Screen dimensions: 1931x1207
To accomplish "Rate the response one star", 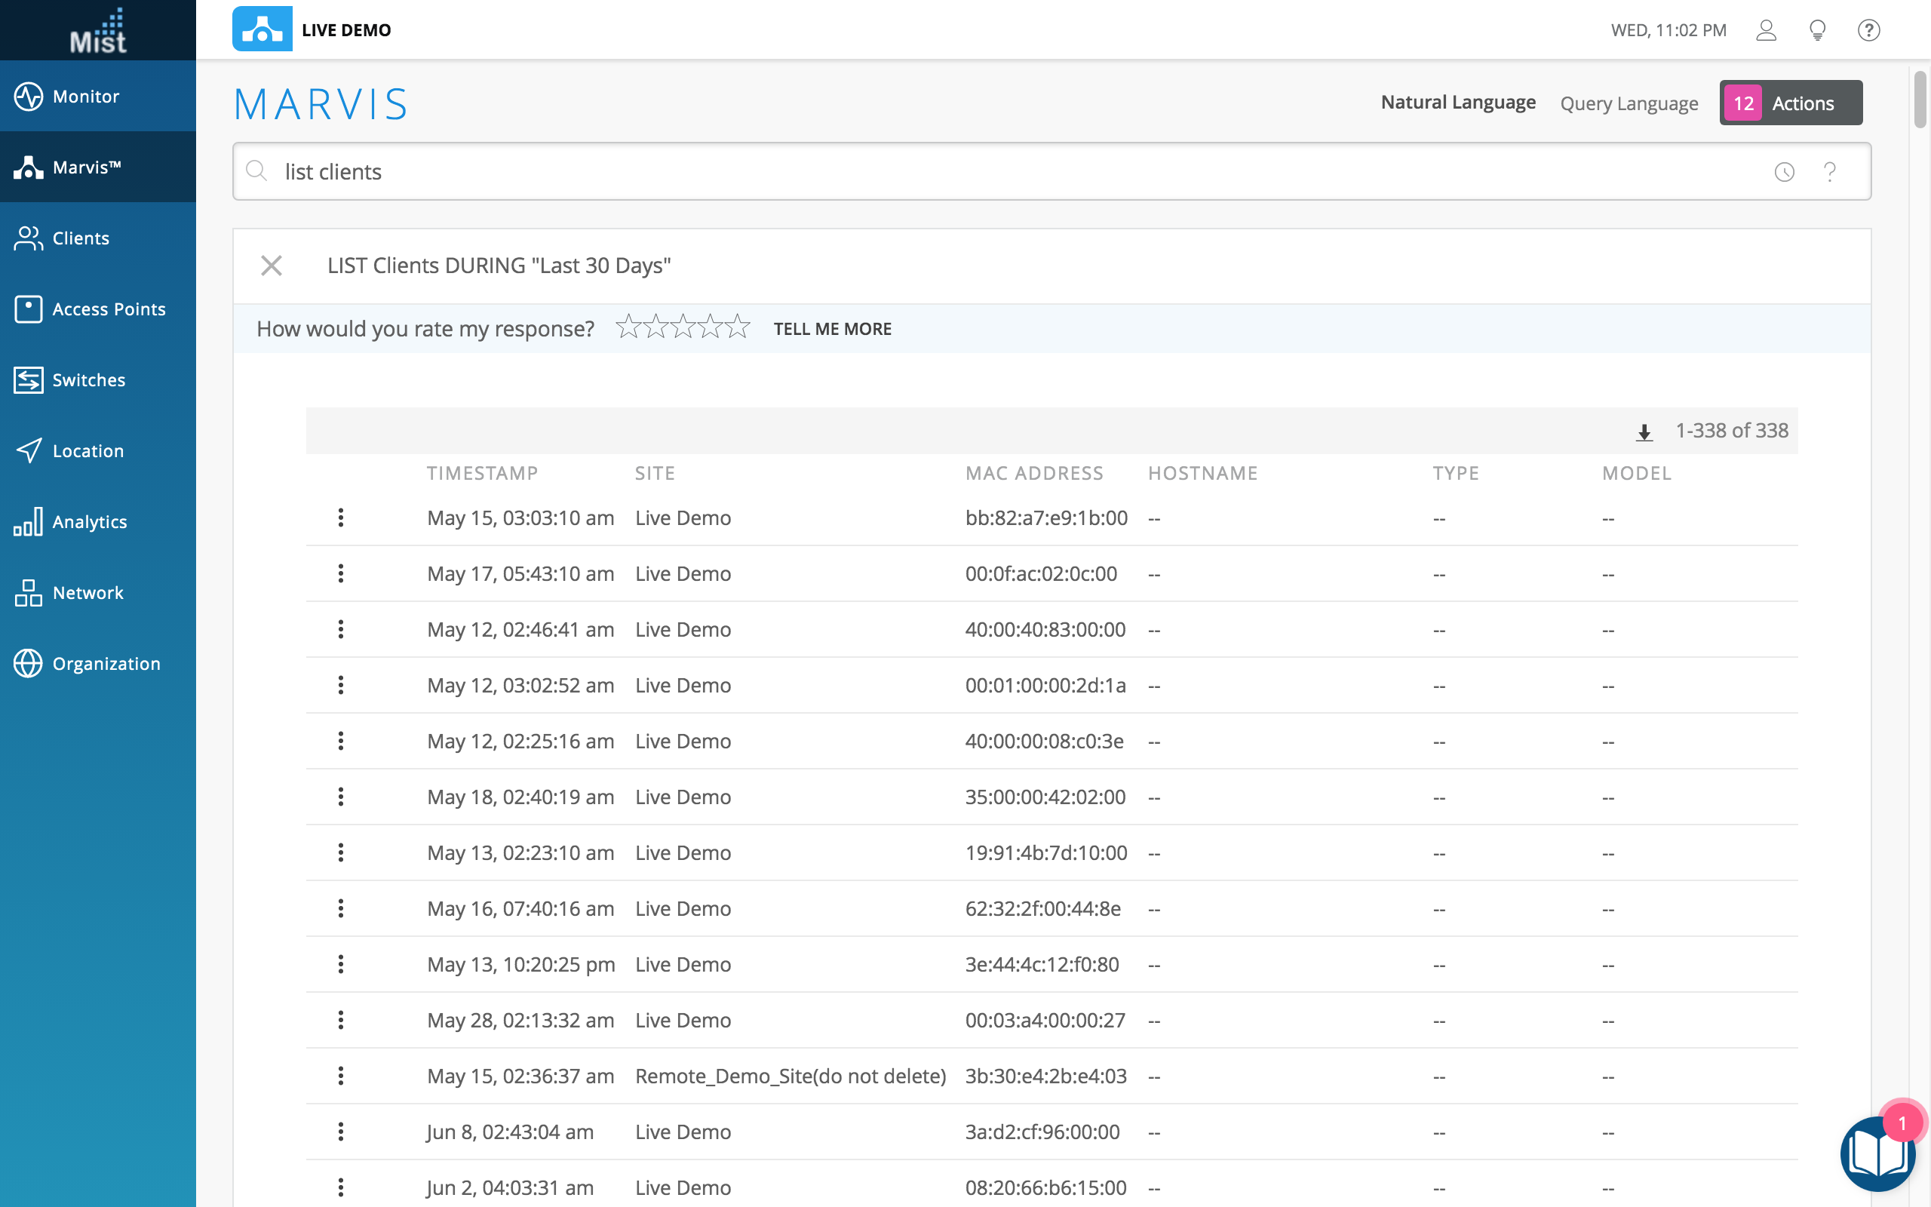I will [x=628, y=327].
